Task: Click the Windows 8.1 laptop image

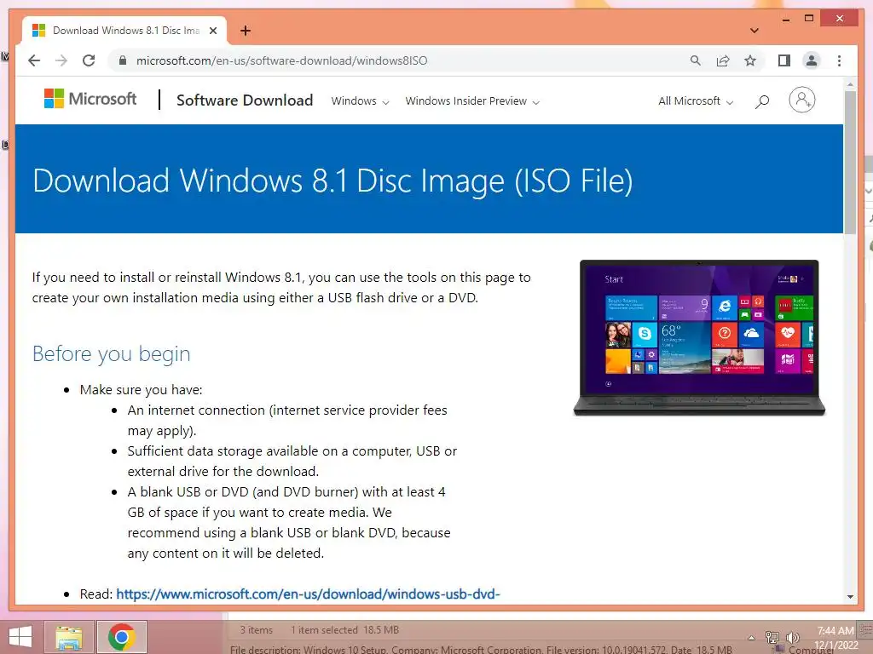Action: tap(699, 337)
